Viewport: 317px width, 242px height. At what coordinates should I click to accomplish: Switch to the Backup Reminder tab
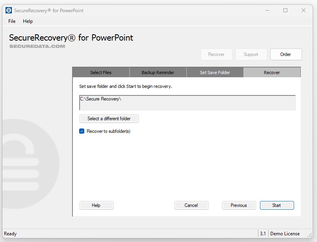coord(158,73)
